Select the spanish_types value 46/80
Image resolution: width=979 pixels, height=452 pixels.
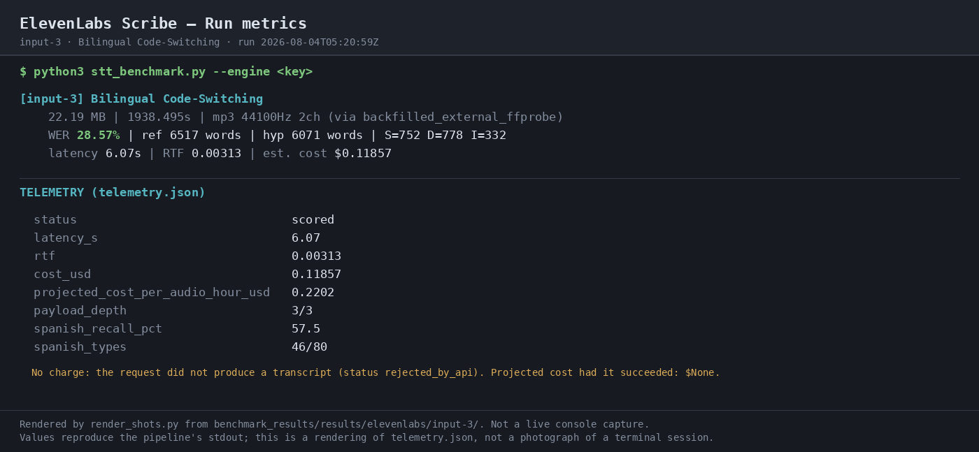click(x=309, y=347)
